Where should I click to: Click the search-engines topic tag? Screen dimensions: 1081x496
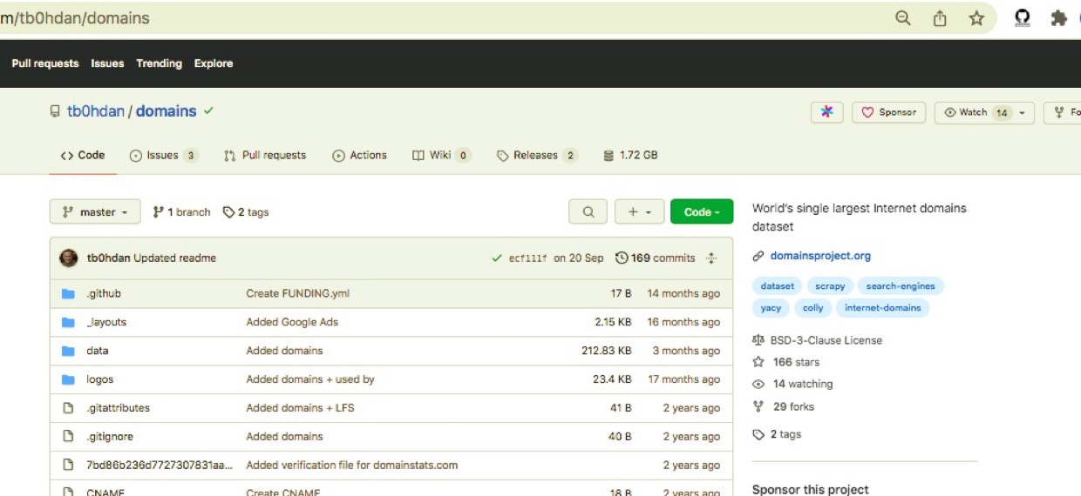click(x=901, y=285)
